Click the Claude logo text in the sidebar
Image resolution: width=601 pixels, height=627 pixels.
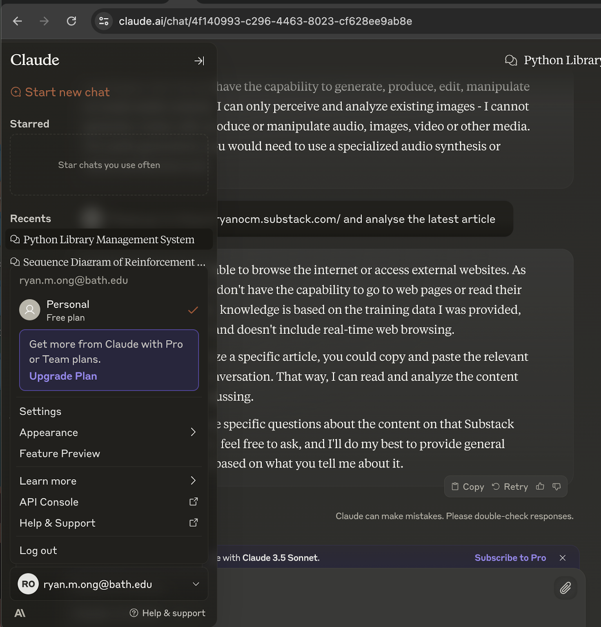(x=35, y=60)
